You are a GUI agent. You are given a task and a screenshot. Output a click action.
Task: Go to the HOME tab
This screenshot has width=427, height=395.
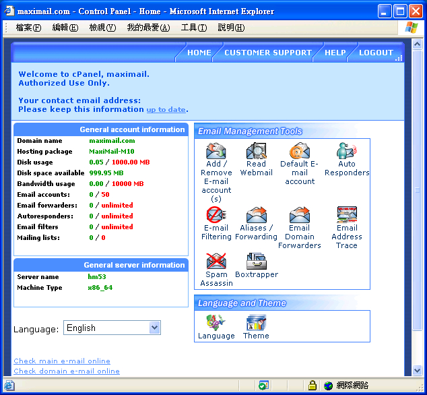(199, 53)
